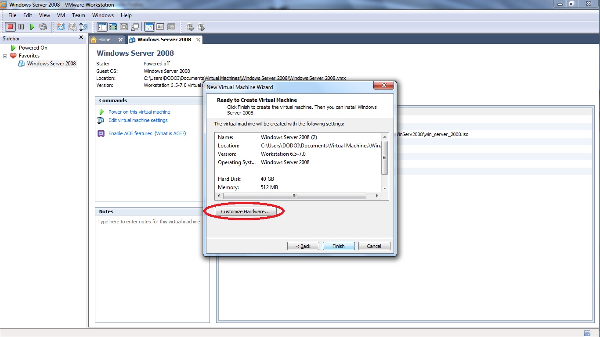Click the Customize Hardware button

point(245,212)
